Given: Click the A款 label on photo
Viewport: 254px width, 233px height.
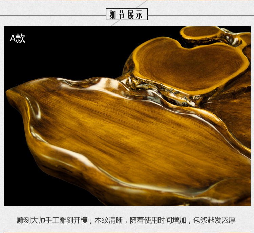Looking at the screenshot, I should [18, 38].
